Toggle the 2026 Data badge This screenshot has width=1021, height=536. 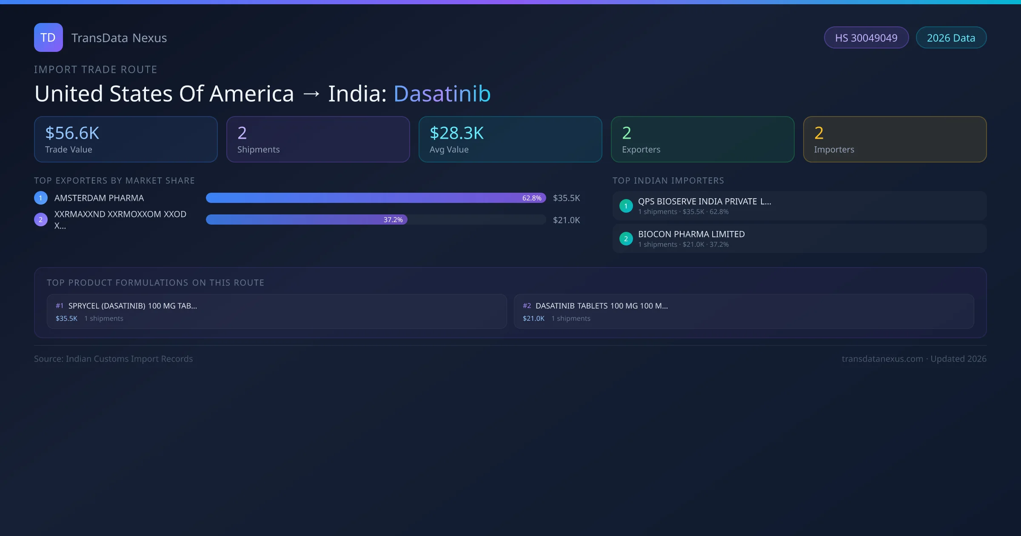tap(951, 37)
